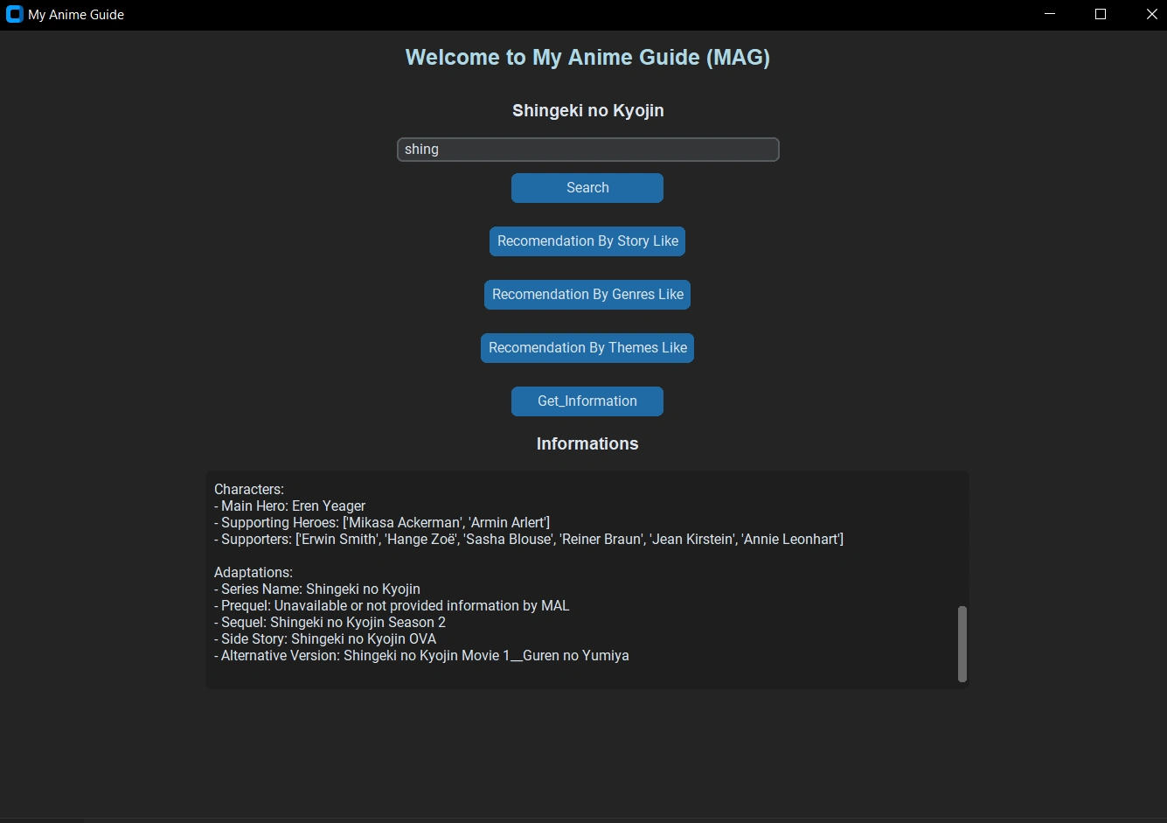
Task: Click 'Side Story: Shingeki no Kyojin OVA'
Action: (325, 638)
